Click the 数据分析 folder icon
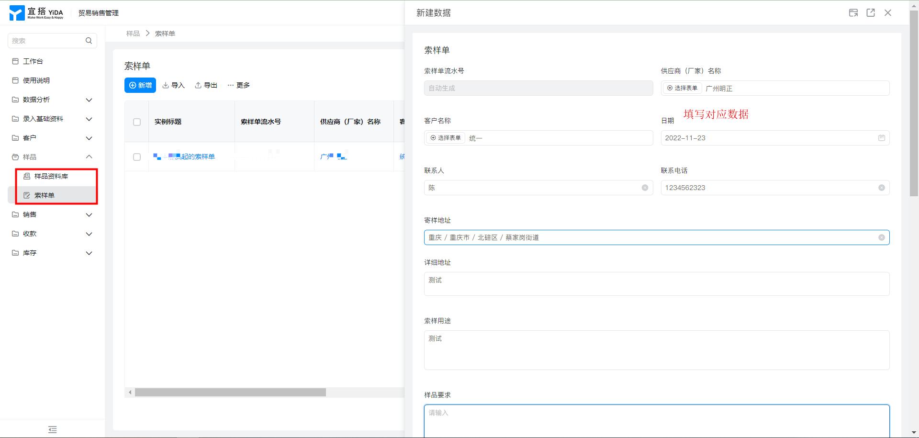 tap(15, 100)
